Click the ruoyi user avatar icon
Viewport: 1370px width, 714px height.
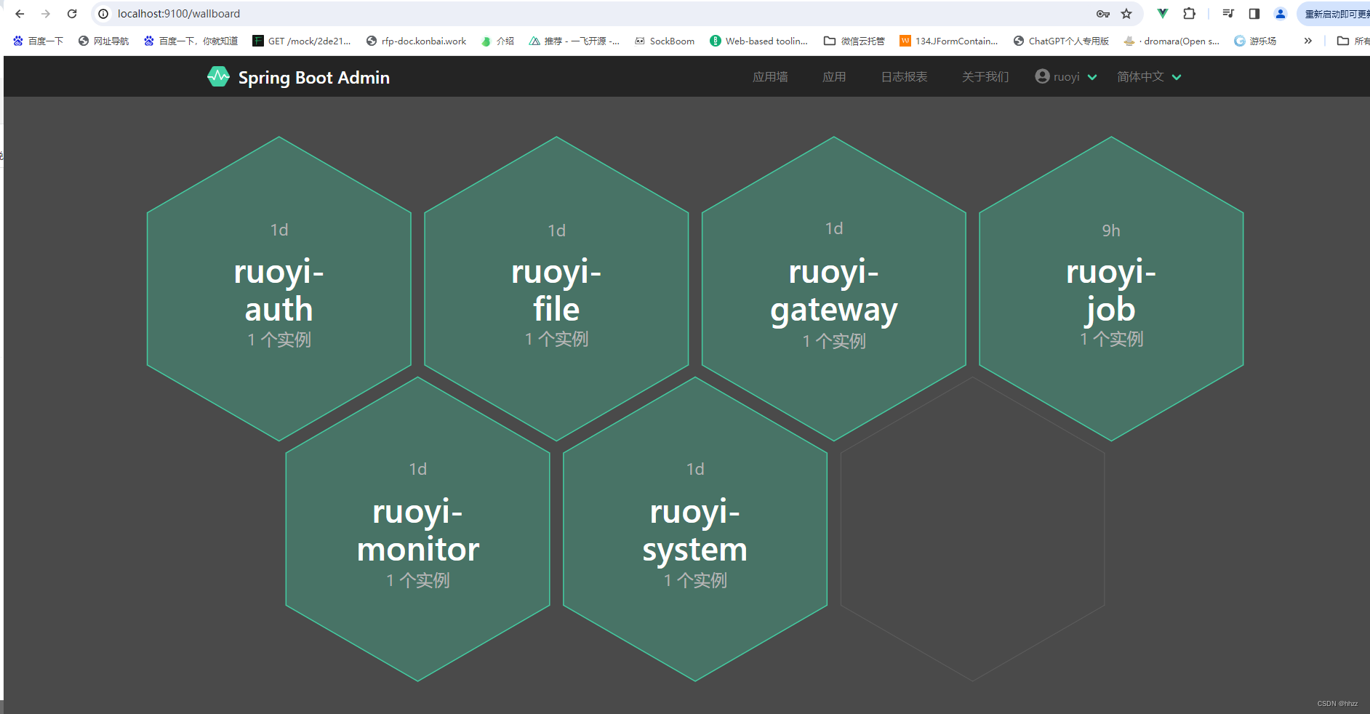coord(1042,76)
